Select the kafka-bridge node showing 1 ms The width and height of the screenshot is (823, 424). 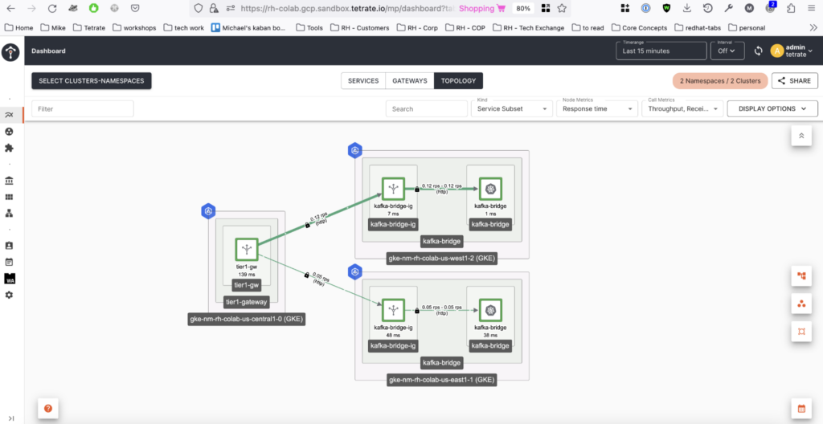[491, 189]
